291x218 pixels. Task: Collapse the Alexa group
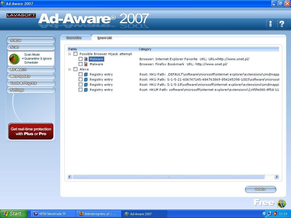point(69,69)
